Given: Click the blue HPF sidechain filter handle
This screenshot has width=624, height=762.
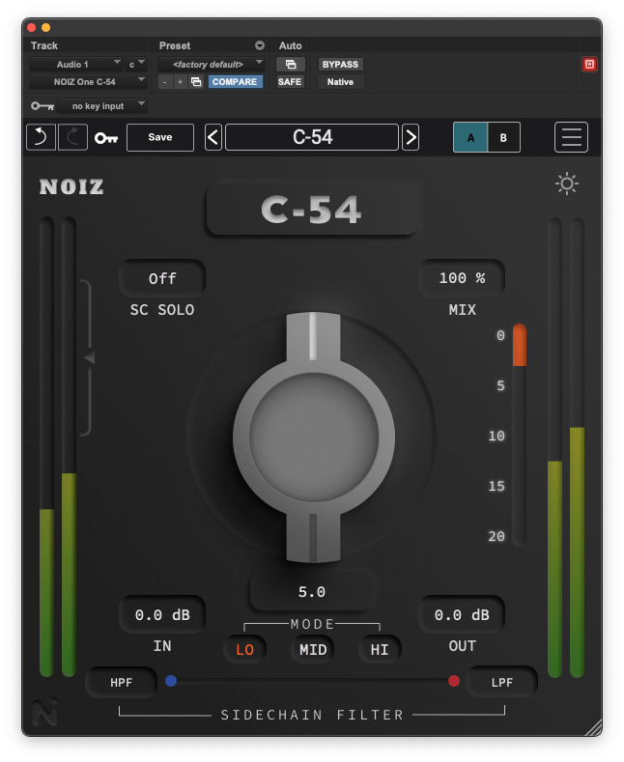Looking at the screenshot, I should point(171,681).
